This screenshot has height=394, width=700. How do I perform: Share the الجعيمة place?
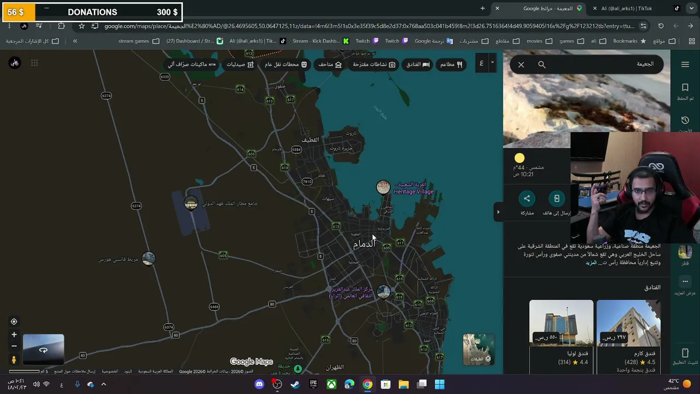pos(527,203)
